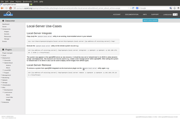The width and height of the screenshot is (180, 119).
Task: Go to browser Home icon
Action: pyautogui.click(x=10, y=8)
